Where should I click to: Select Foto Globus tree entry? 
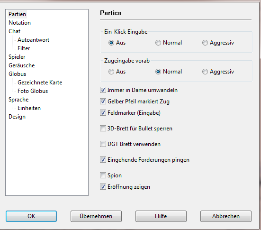coord(33,91)
